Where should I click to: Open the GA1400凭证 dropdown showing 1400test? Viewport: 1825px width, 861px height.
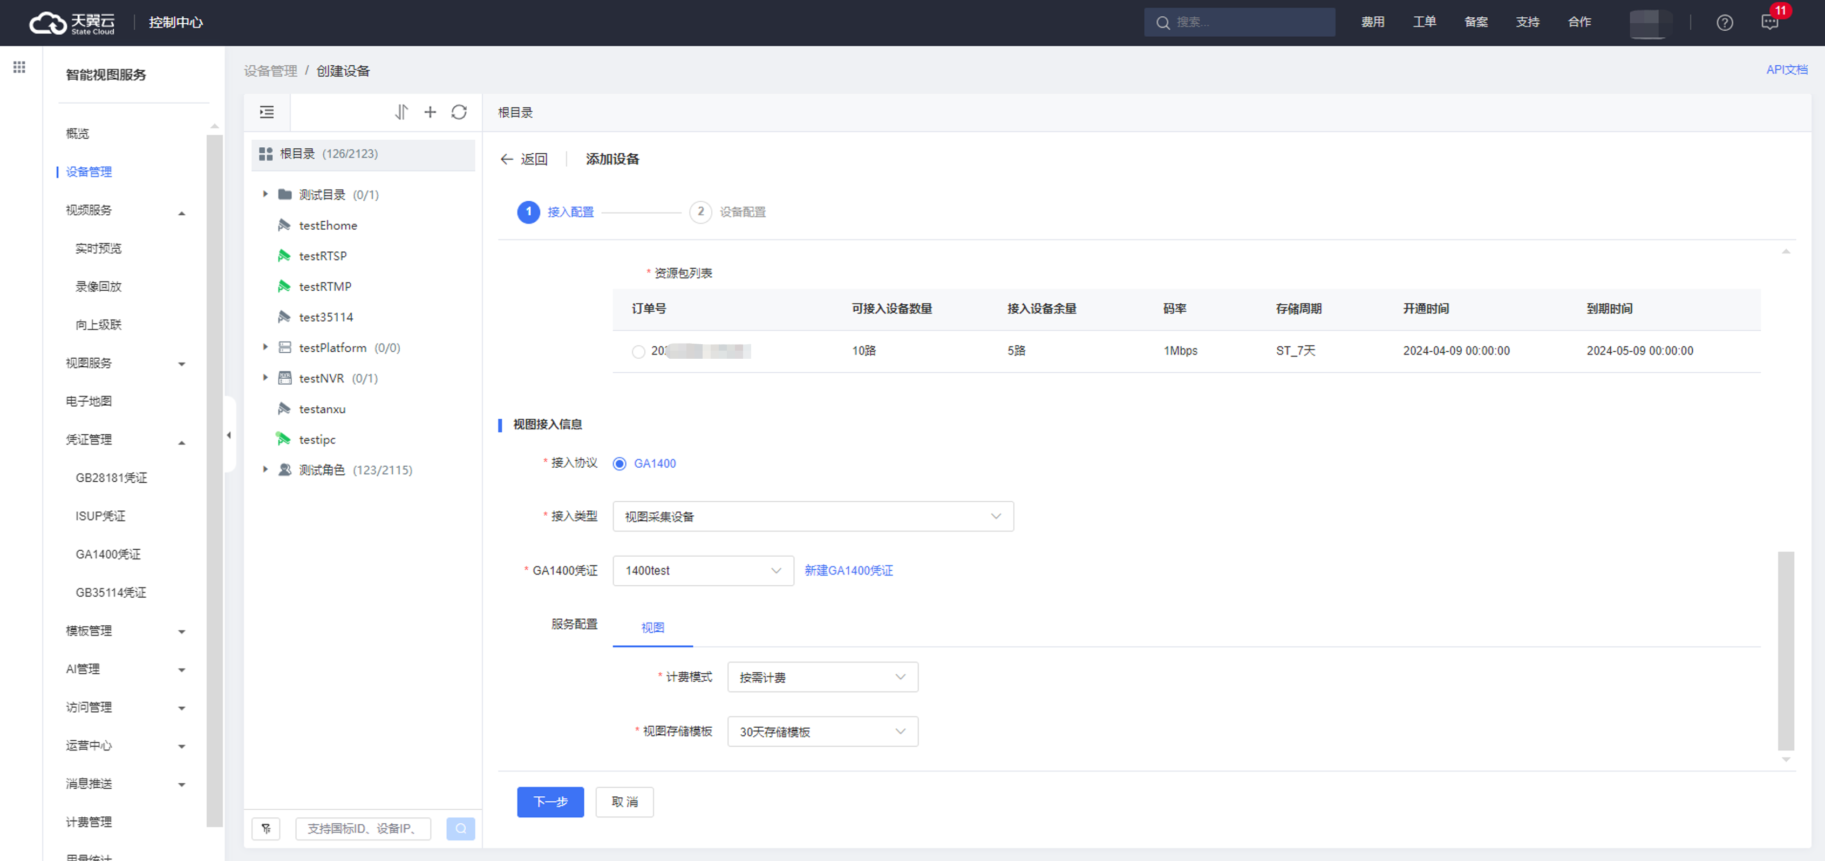[x=704, y=570]
